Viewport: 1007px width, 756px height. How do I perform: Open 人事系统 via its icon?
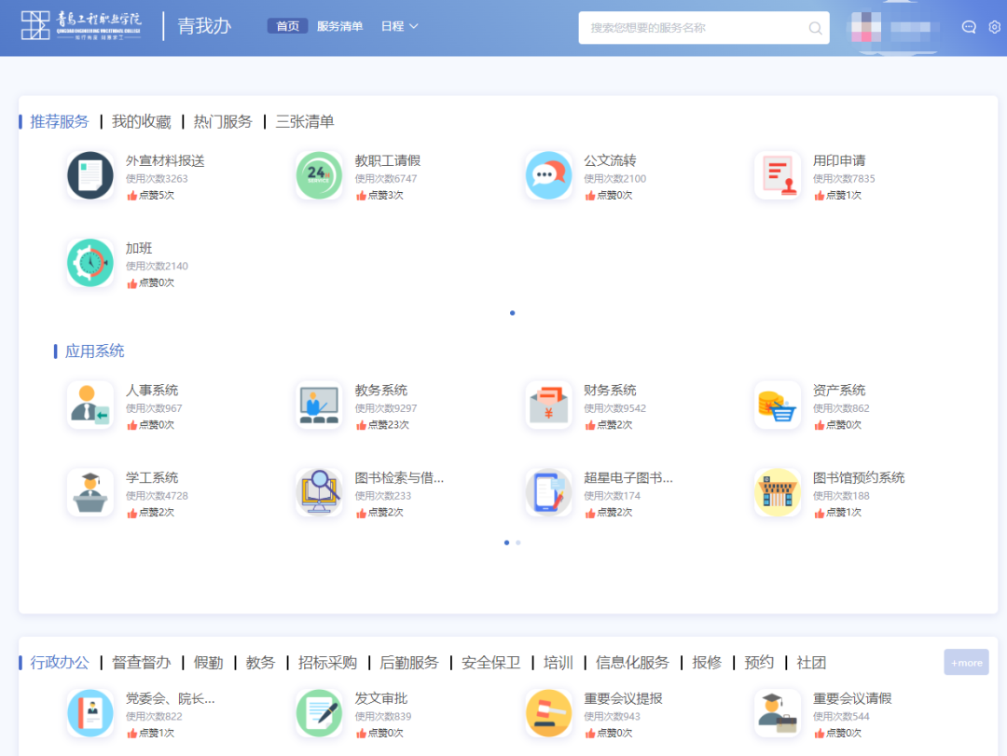coord(90,404)
